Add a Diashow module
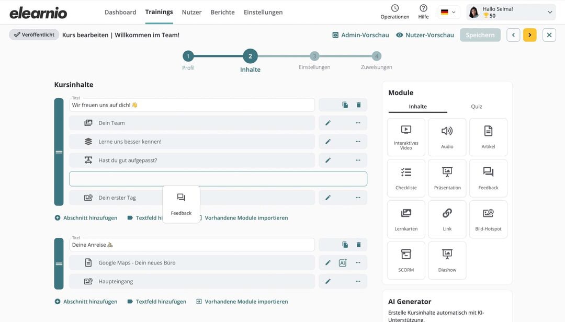 coord(447,260)
